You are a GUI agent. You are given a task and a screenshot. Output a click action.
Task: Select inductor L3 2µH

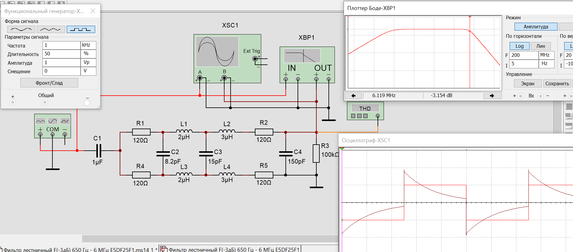tap(184, 174)
